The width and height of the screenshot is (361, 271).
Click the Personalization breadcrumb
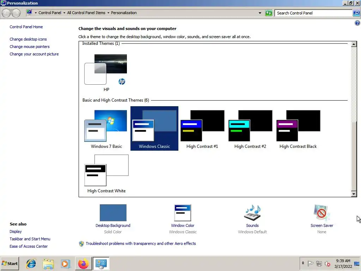(124, 13)
